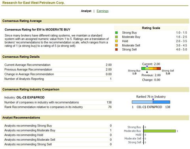Click the 'Consensus Rating Average' section header

pyautogui.click(x=95, y=21)
